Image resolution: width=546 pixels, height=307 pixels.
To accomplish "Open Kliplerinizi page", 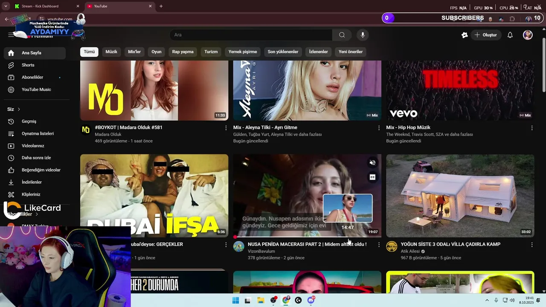I will (x=35, y=194).
